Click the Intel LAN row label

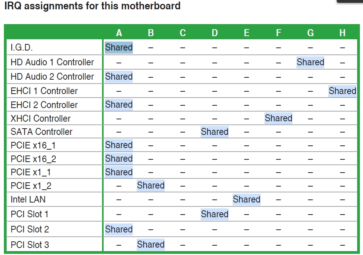click(x=28, y=199)
